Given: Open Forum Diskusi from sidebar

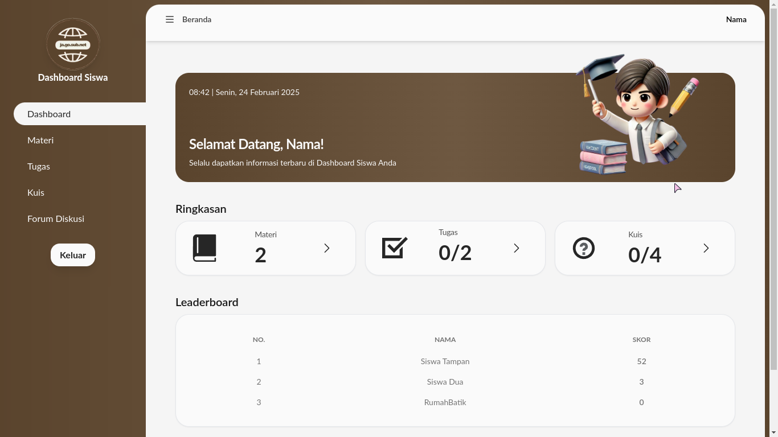Looking at the screenshot, I should click(56, 218).
